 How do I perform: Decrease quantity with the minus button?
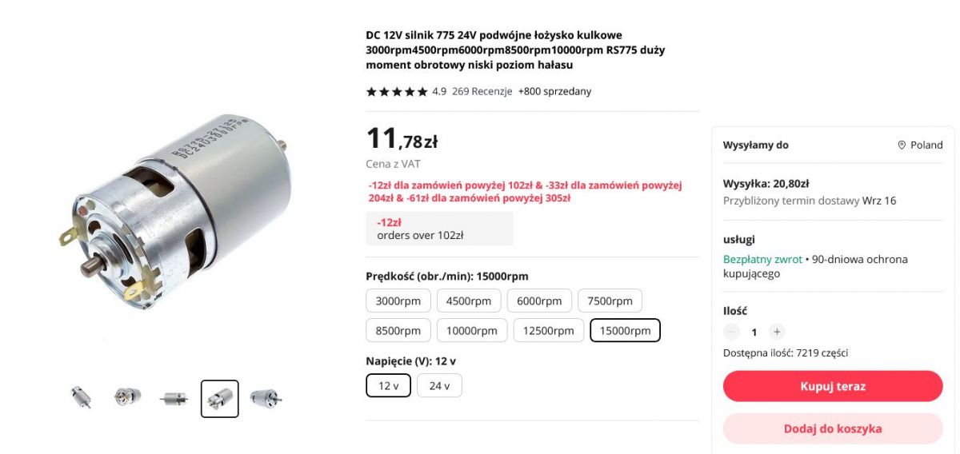pos(731,332)
